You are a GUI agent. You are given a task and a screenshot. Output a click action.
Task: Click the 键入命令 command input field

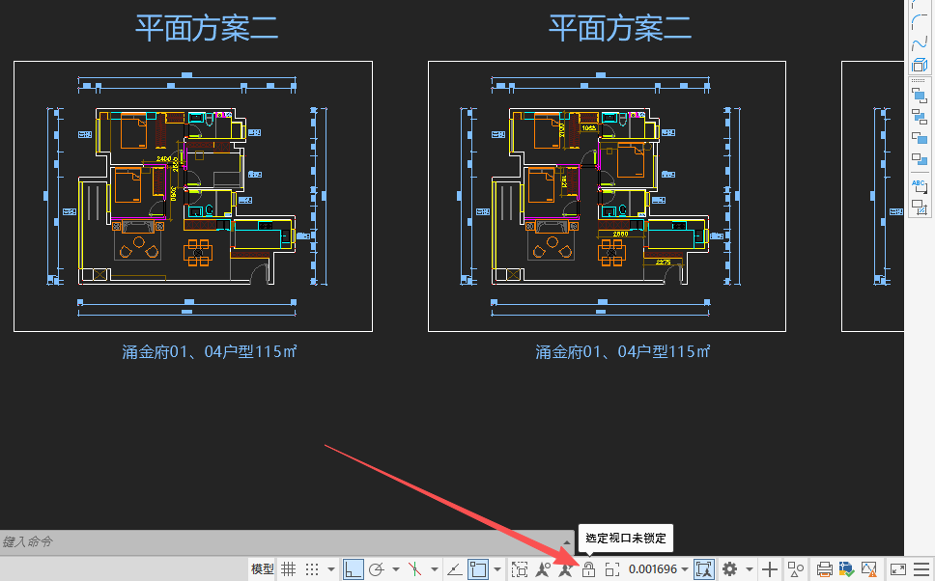(x=280, y=542)
